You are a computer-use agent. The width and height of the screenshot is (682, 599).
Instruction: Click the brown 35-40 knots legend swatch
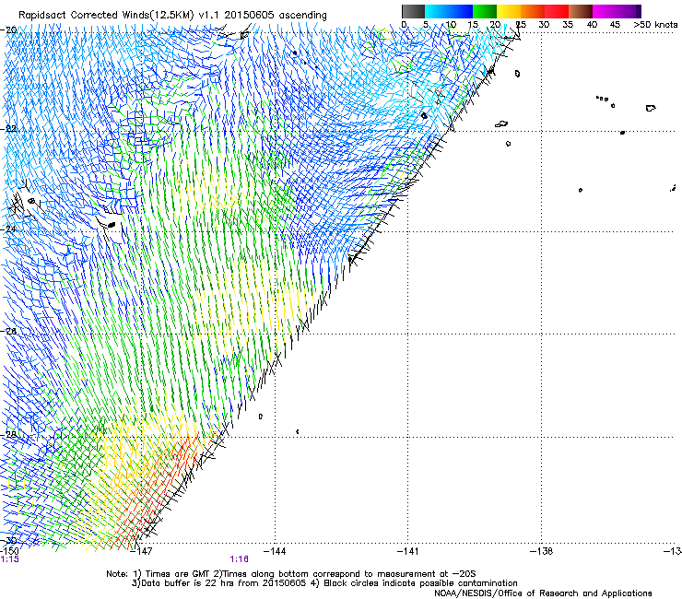(581, 11)
